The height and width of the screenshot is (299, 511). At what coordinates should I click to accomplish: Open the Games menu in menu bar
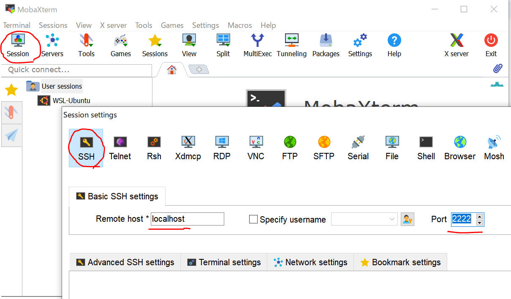[x=172, y=25]
